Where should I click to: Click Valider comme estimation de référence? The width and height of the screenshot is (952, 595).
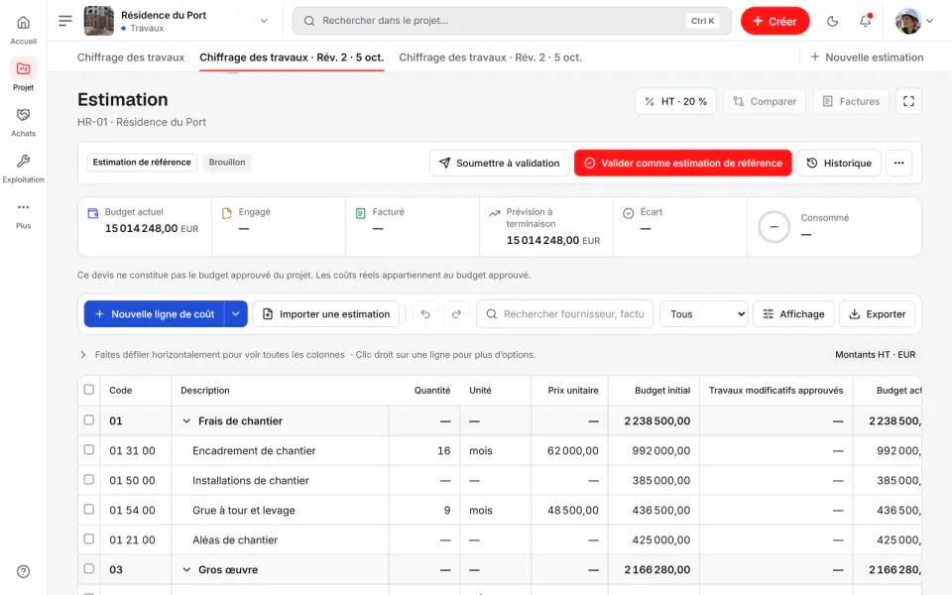pos(683,163)
